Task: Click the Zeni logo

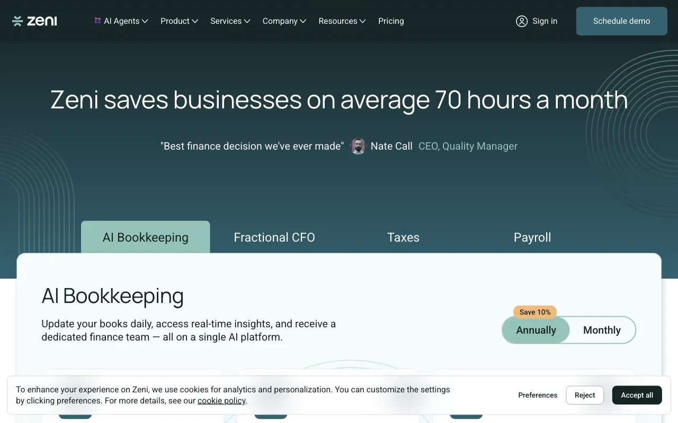Action: pyautogui.click(x=34, y=21)
